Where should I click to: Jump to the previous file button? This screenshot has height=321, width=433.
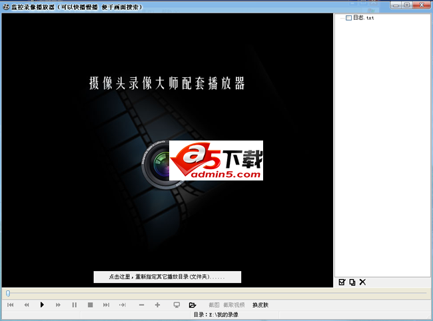11,305
